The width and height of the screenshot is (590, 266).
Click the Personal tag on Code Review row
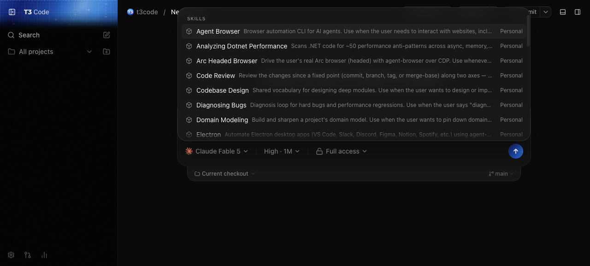tap(511, 76)
